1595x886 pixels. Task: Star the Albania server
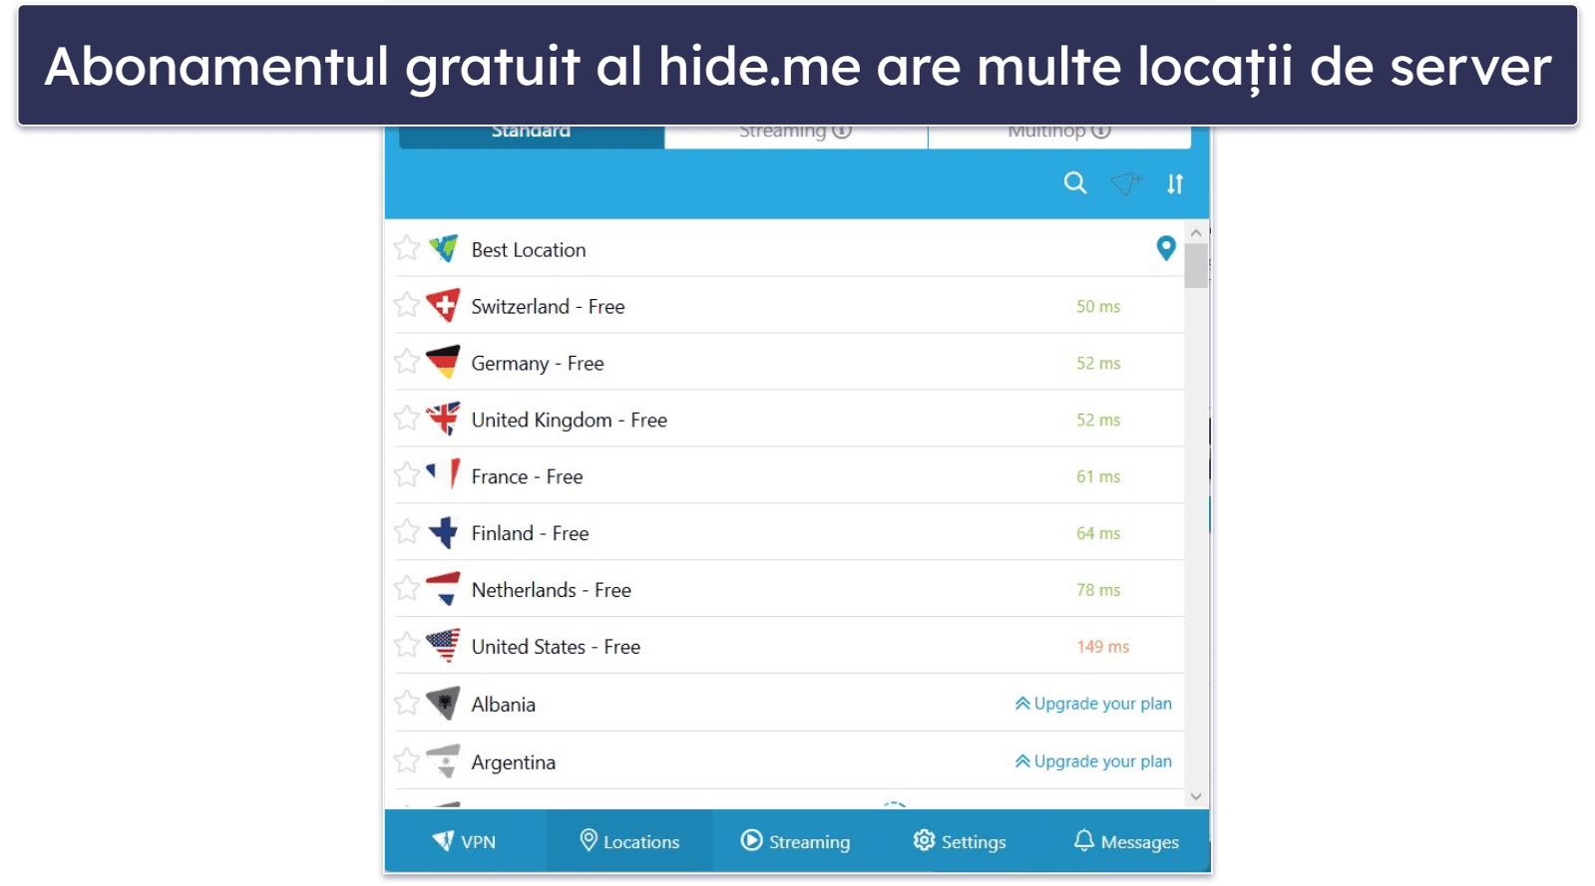coord(407,704)
